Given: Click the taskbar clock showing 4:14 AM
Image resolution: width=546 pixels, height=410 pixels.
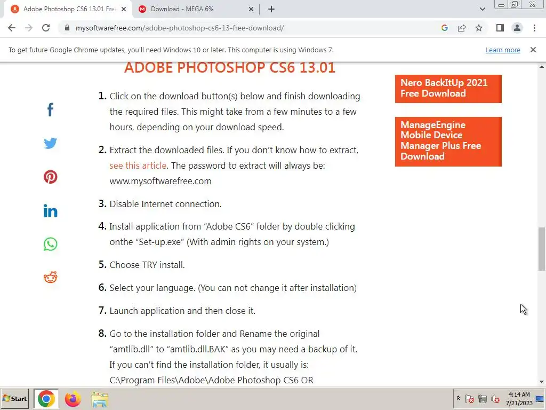Looking at the screenshot, I should pyautogui.click(x=519, y=398).
